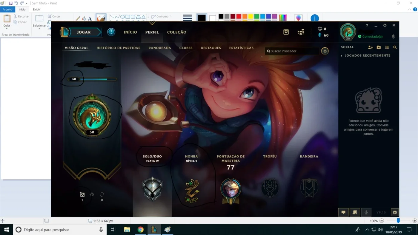Click the Bandeira banner emblem icon

coord(309,188)
